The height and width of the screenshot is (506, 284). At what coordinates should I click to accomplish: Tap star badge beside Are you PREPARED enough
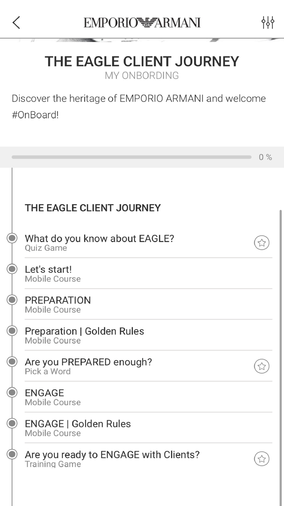click(262, 366)
